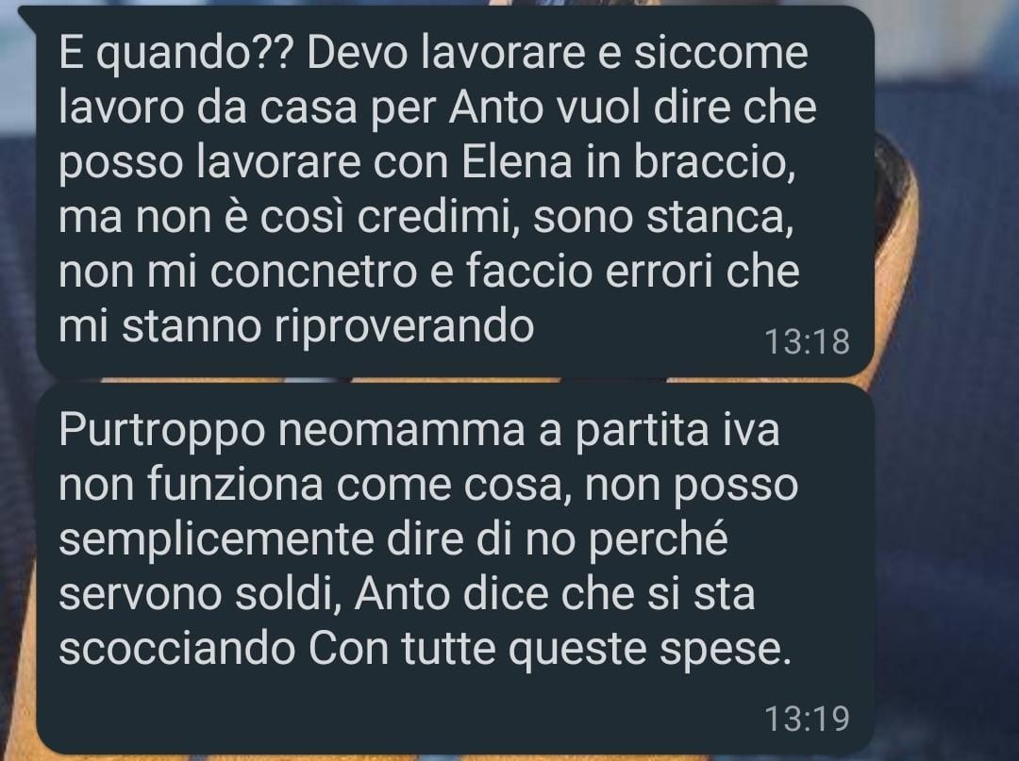This screenshot has height=761, width=1019.
Task: Click the chat wallpaper right of the second bubble
Action: tap(945, 569)
